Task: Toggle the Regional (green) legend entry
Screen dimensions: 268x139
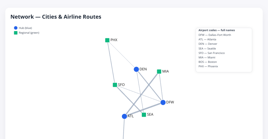Action: pos(29,33)
